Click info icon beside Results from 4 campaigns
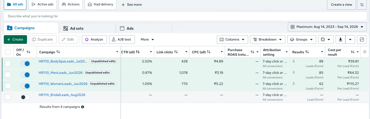Viewport: 370px width, 119px height. click(83, 107)
